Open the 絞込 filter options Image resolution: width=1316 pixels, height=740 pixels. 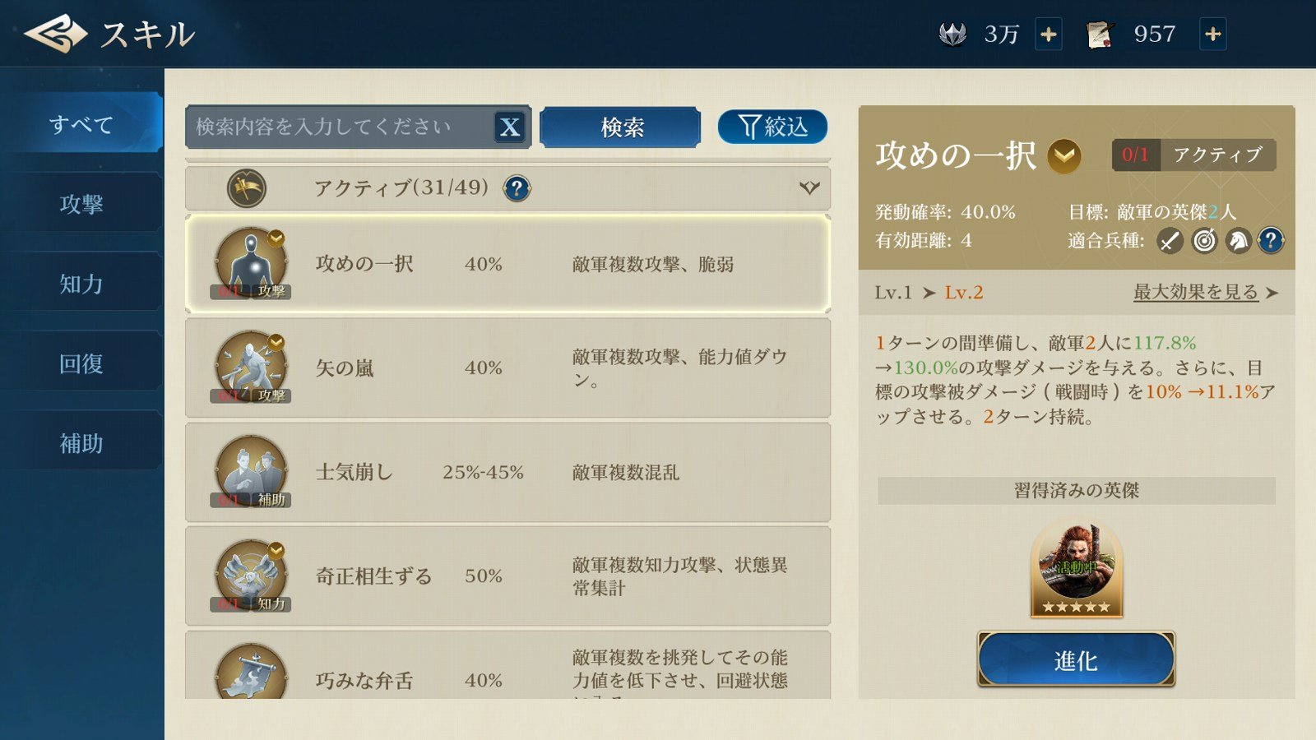[772, 127]
